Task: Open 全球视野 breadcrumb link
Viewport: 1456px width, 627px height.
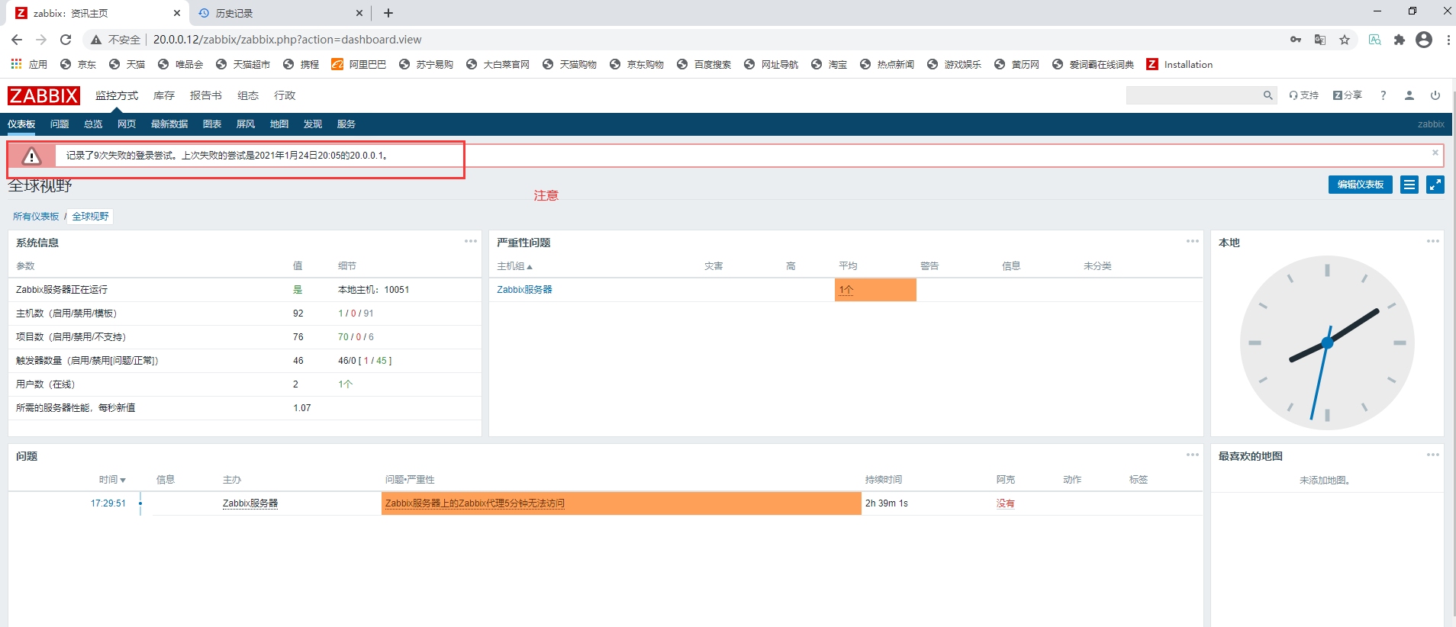Action: pos(91,217)
